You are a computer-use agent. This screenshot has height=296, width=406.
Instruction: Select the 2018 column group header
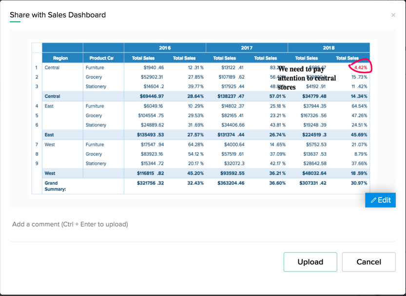pos(329,48)
